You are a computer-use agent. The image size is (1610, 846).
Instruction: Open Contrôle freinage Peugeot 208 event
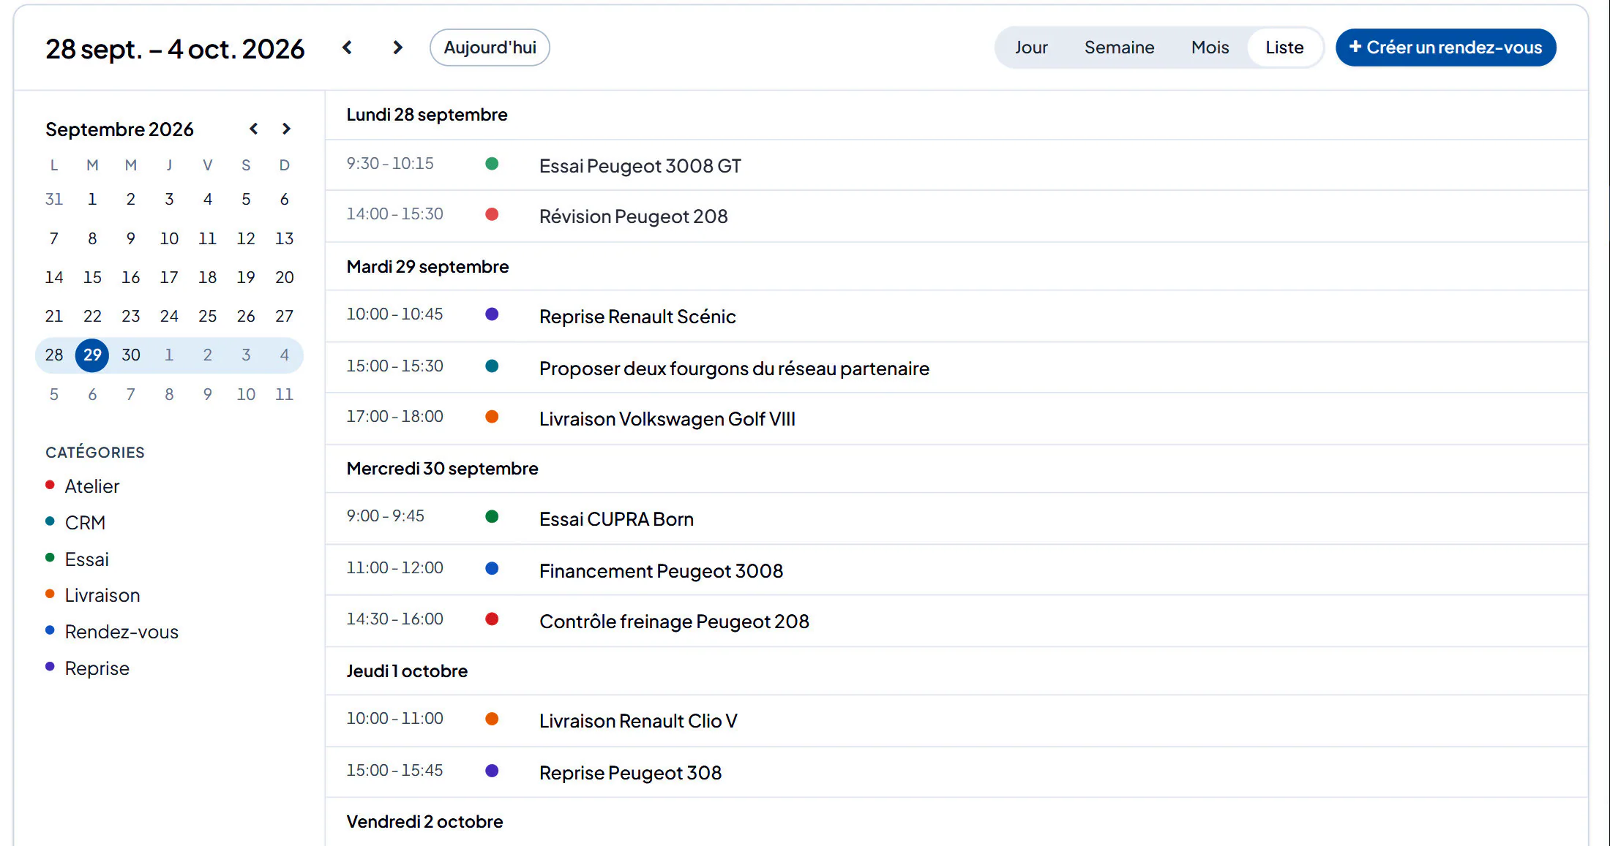click(x=956, y=622)
